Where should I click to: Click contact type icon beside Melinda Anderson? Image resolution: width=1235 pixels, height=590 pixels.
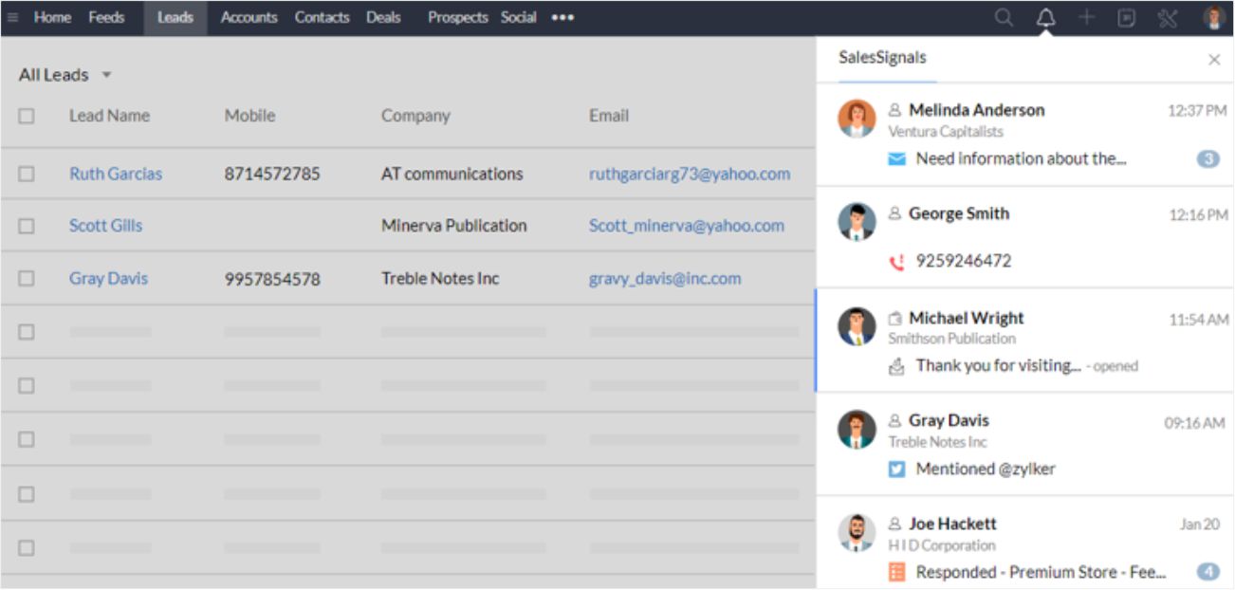pos(894,110)
